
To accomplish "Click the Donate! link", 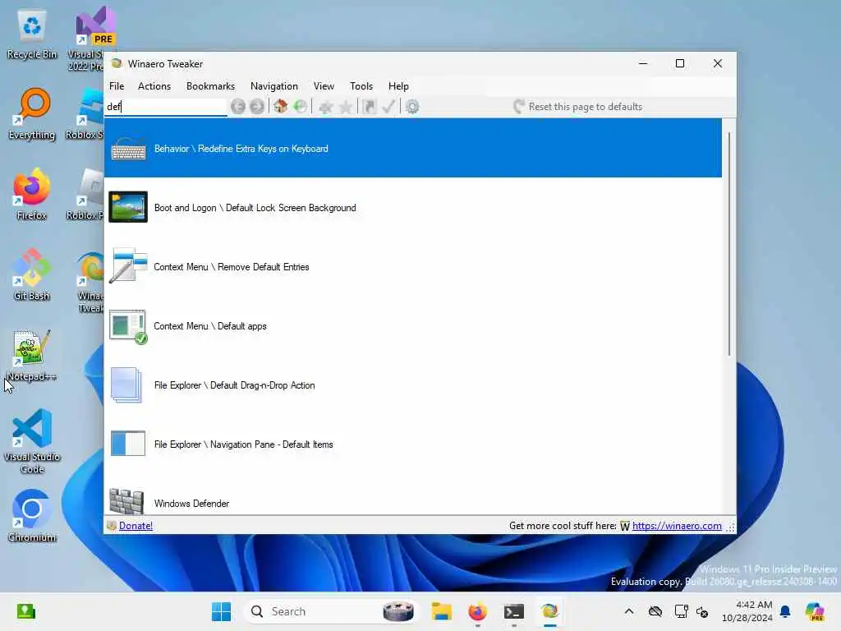I will pos(136,526).
